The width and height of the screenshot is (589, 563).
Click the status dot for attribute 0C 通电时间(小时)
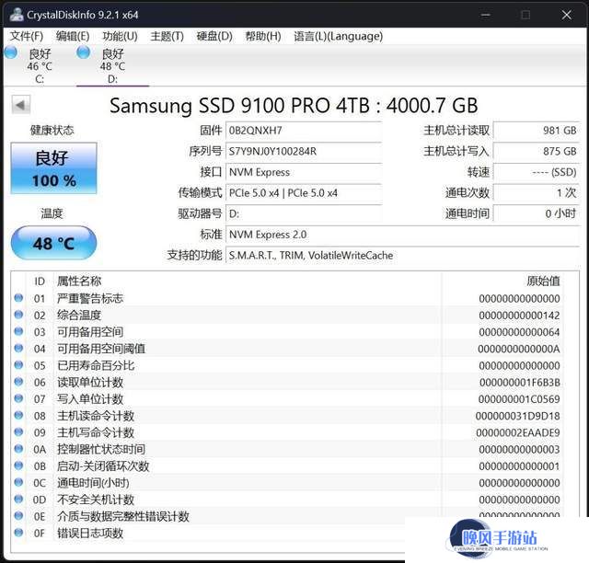pyautogui.click(x=18, y=482)
